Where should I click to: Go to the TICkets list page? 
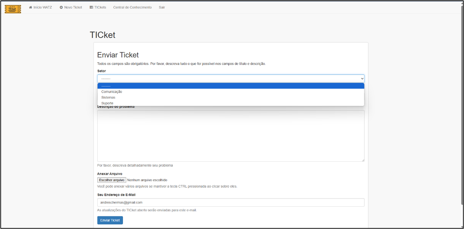(98, 7)
